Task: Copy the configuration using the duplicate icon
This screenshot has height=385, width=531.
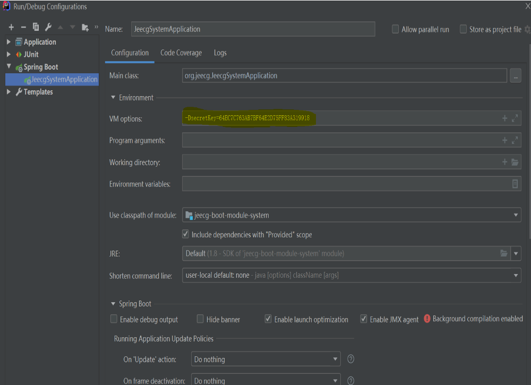Action: click(36, 27)
